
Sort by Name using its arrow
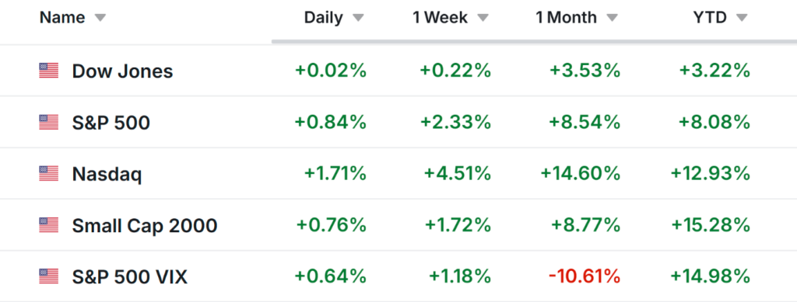coord(100,18)
